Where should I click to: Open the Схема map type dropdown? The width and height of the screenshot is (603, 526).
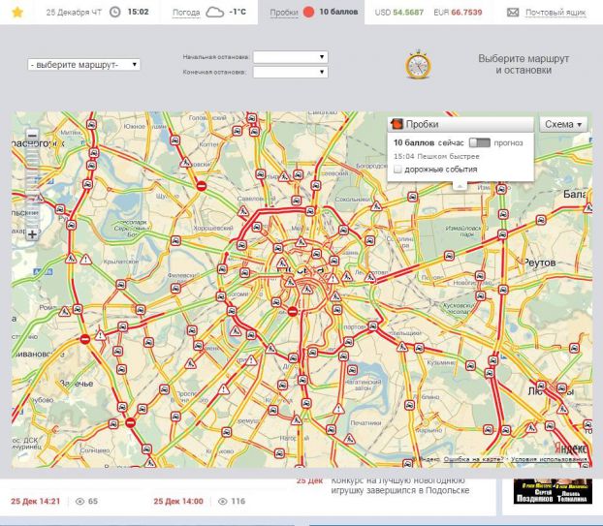563,124
